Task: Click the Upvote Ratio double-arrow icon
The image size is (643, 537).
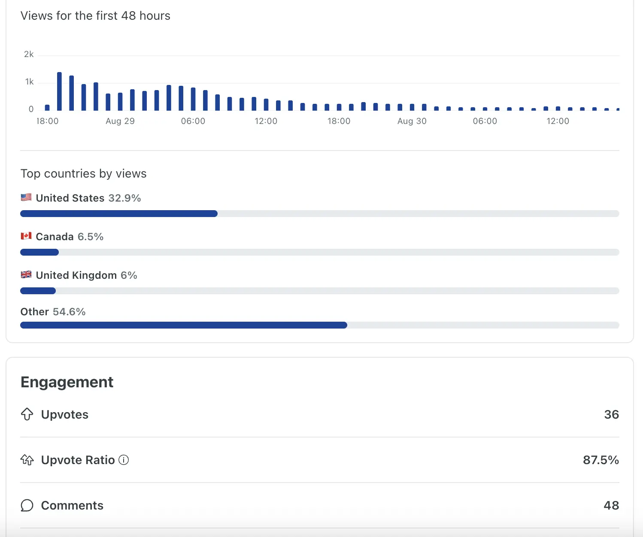Action: pos(27,460)
